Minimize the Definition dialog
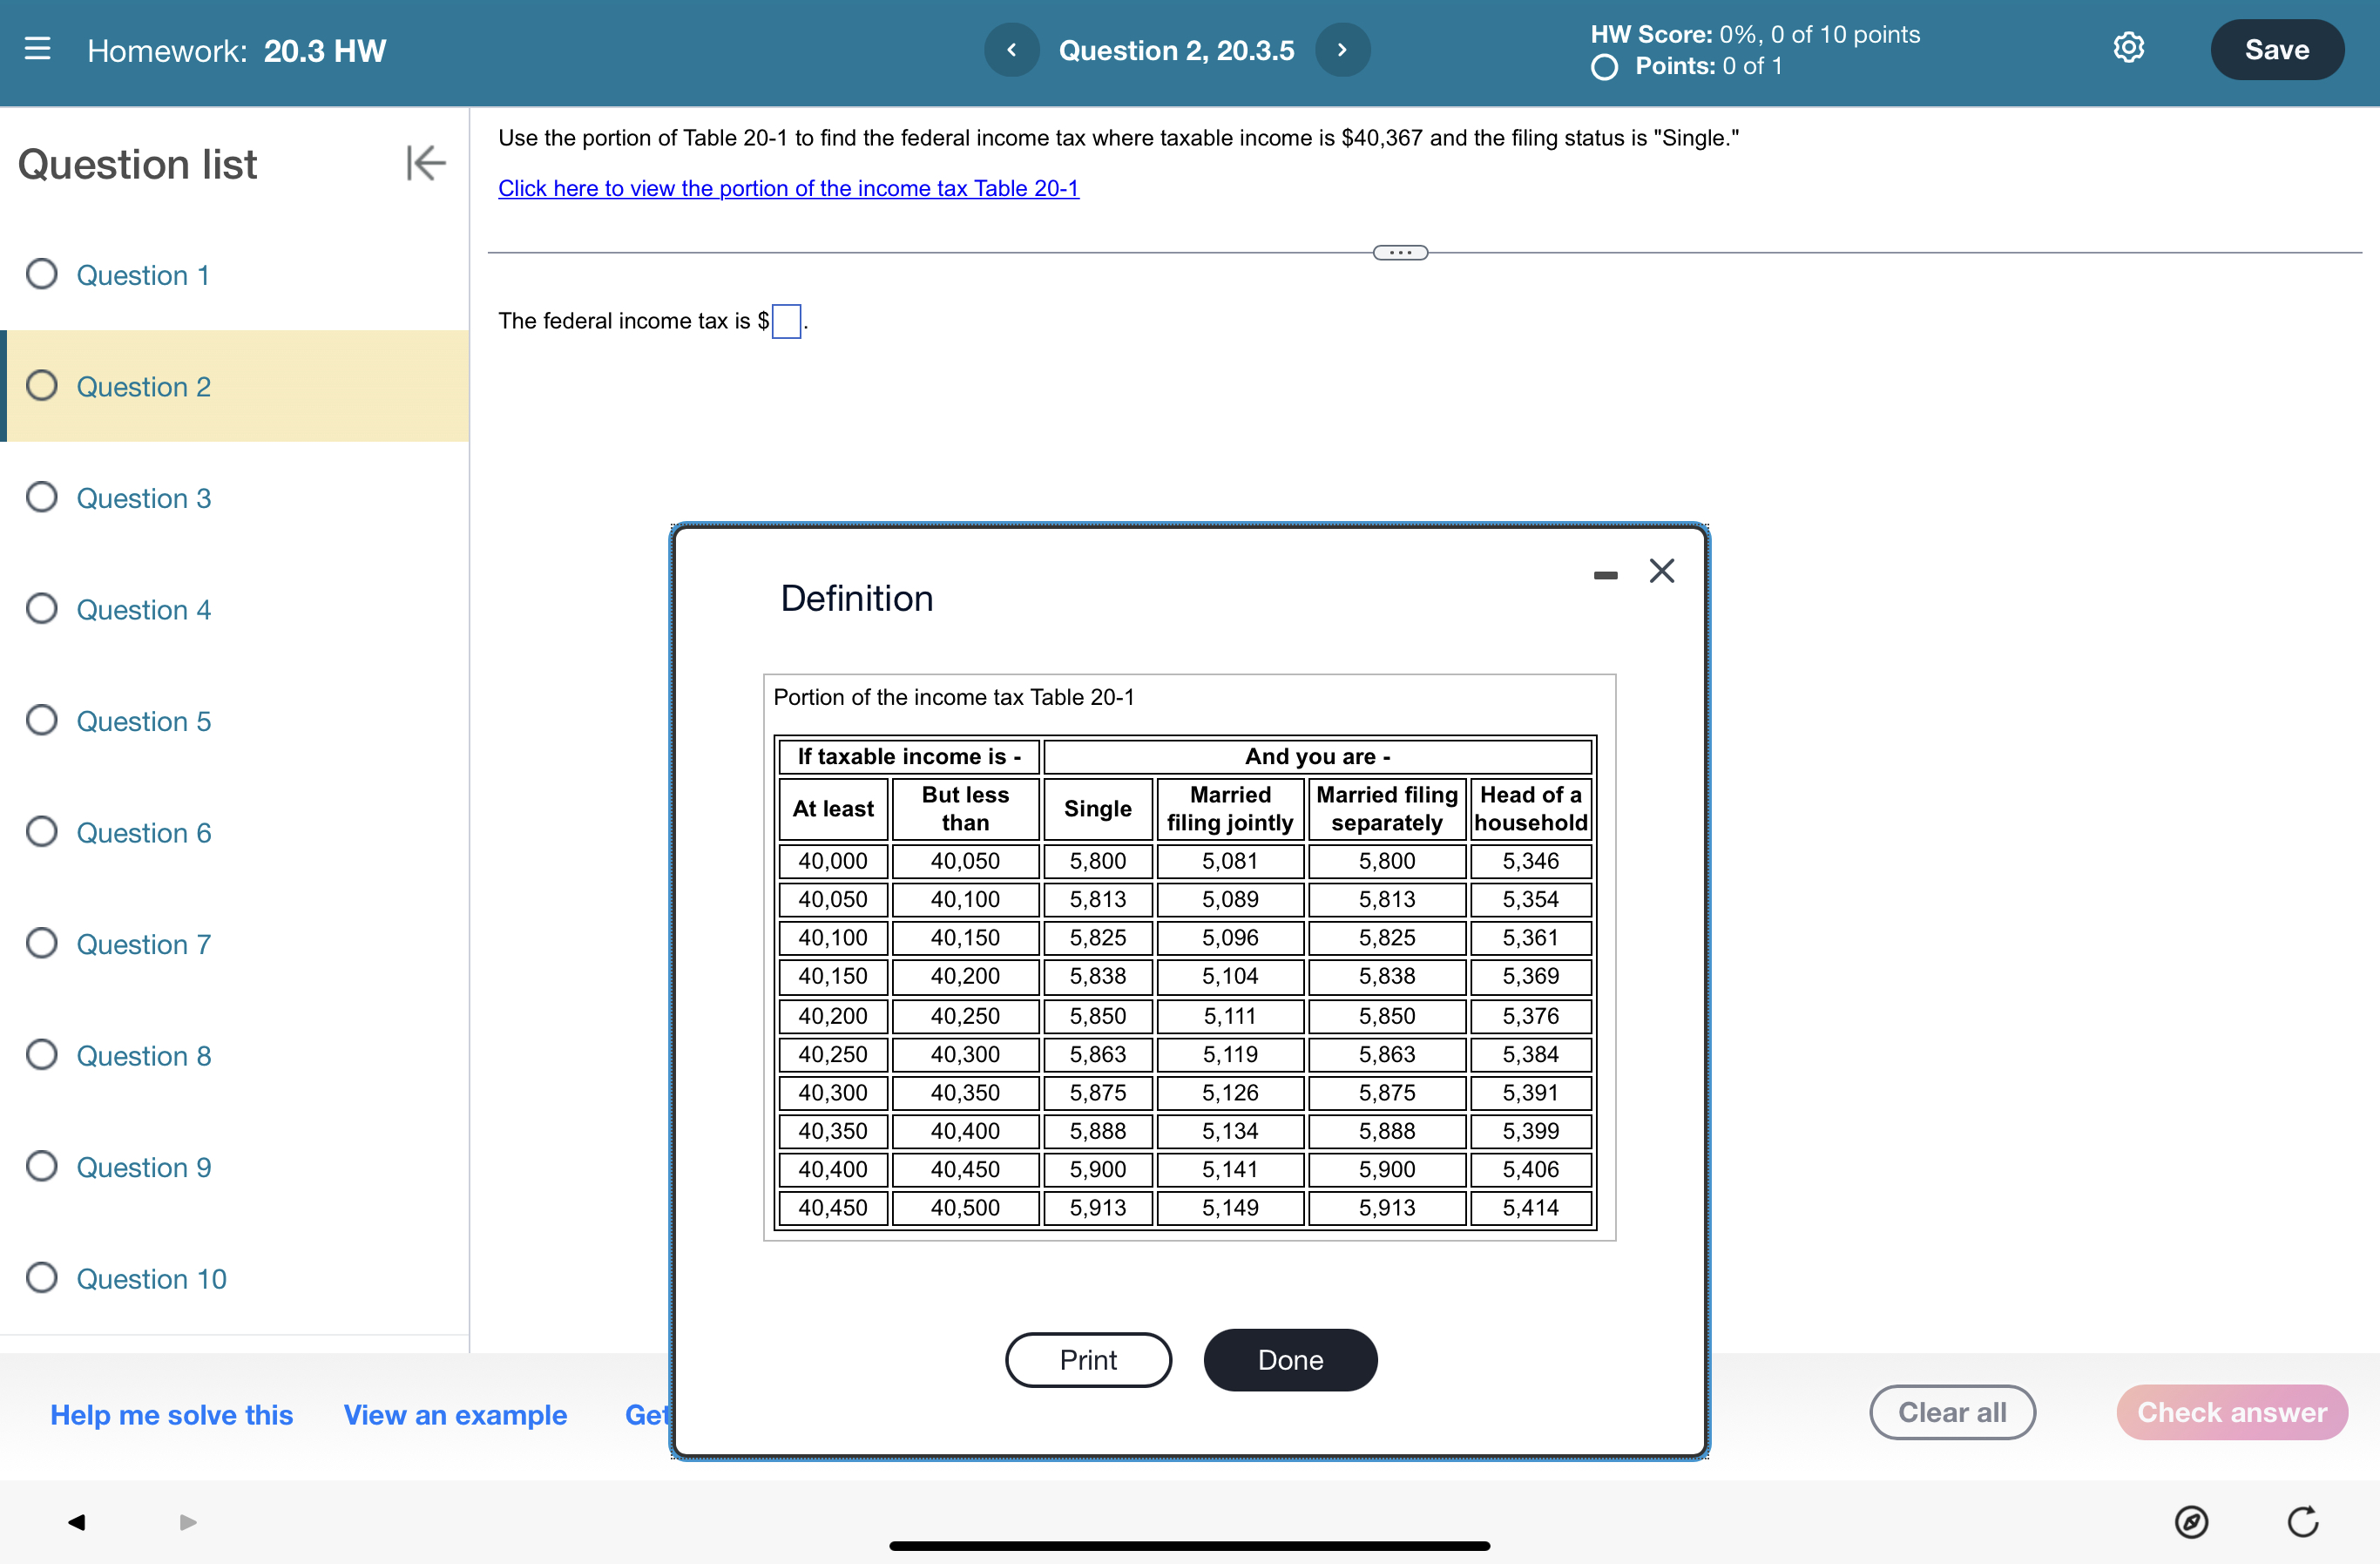The image size is (2380, 1564). click(x=1605, y=575)
